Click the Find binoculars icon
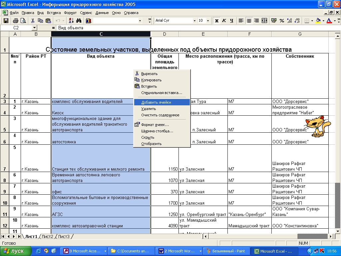341x256 pixels. click(79, 21)
